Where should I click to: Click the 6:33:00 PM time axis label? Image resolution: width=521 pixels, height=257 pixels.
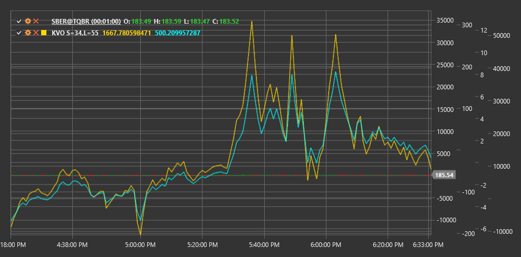coord(427,245)
